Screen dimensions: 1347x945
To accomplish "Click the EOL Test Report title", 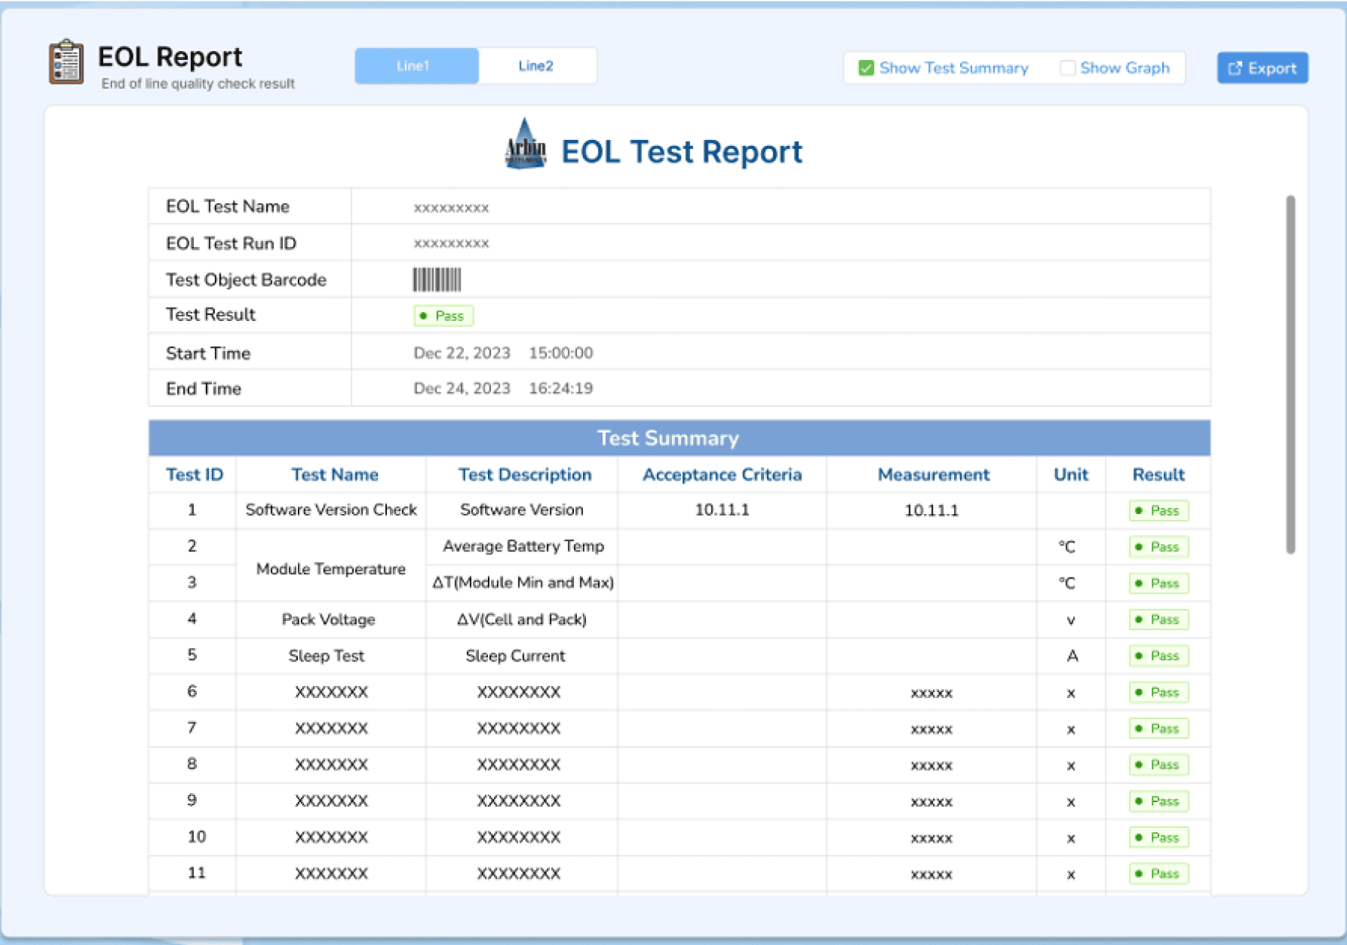I will click(x=681, y=152).
